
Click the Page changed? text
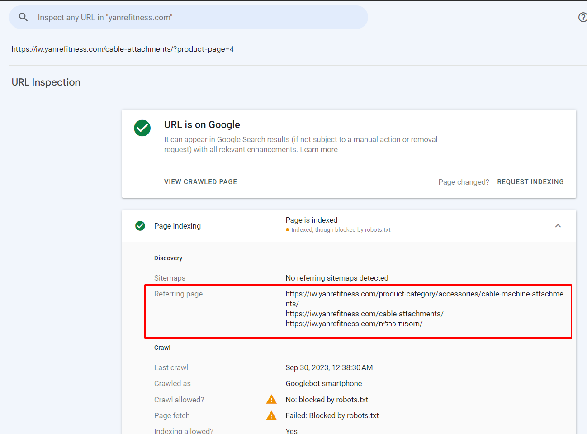(x=464, y=182)
